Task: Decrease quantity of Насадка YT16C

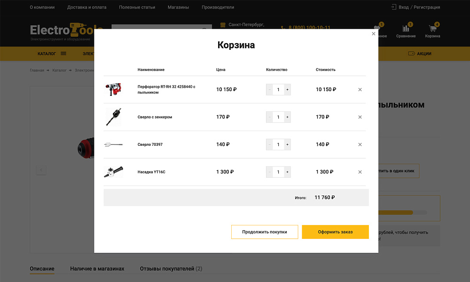Action: (269, 172)
